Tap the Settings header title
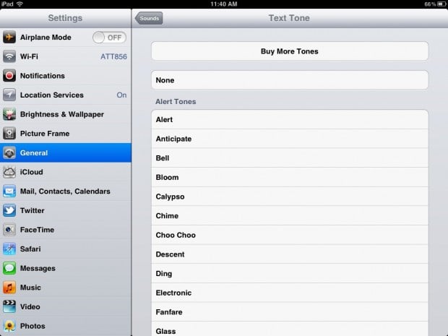448x336 pixels. [65, 18]
